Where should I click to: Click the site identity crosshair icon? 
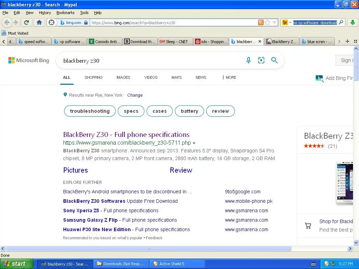click(52, 22)
